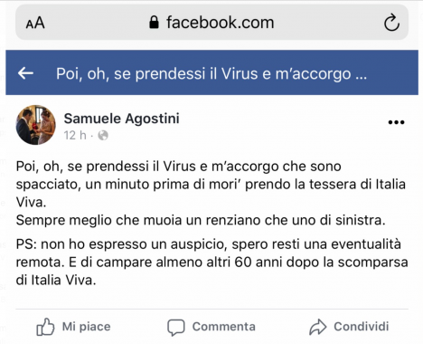The image size is (423, 344).
Task: Click the post's first paragraph about Italia Viva
Action: pos(211,184)
